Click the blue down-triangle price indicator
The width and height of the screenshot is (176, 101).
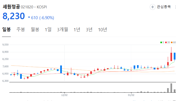click(29, 17)
